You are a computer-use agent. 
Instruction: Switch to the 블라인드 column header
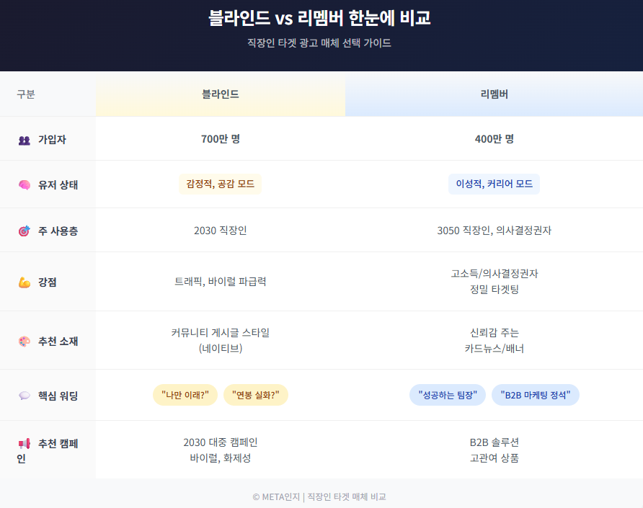tap(221, 94)
